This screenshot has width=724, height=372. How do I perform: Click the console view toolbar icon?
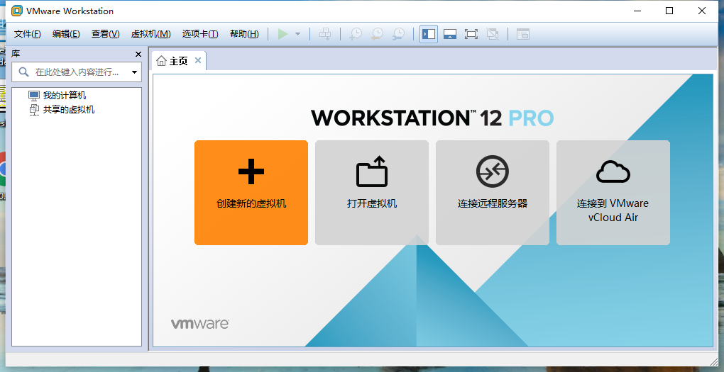[x=522, y=34]
